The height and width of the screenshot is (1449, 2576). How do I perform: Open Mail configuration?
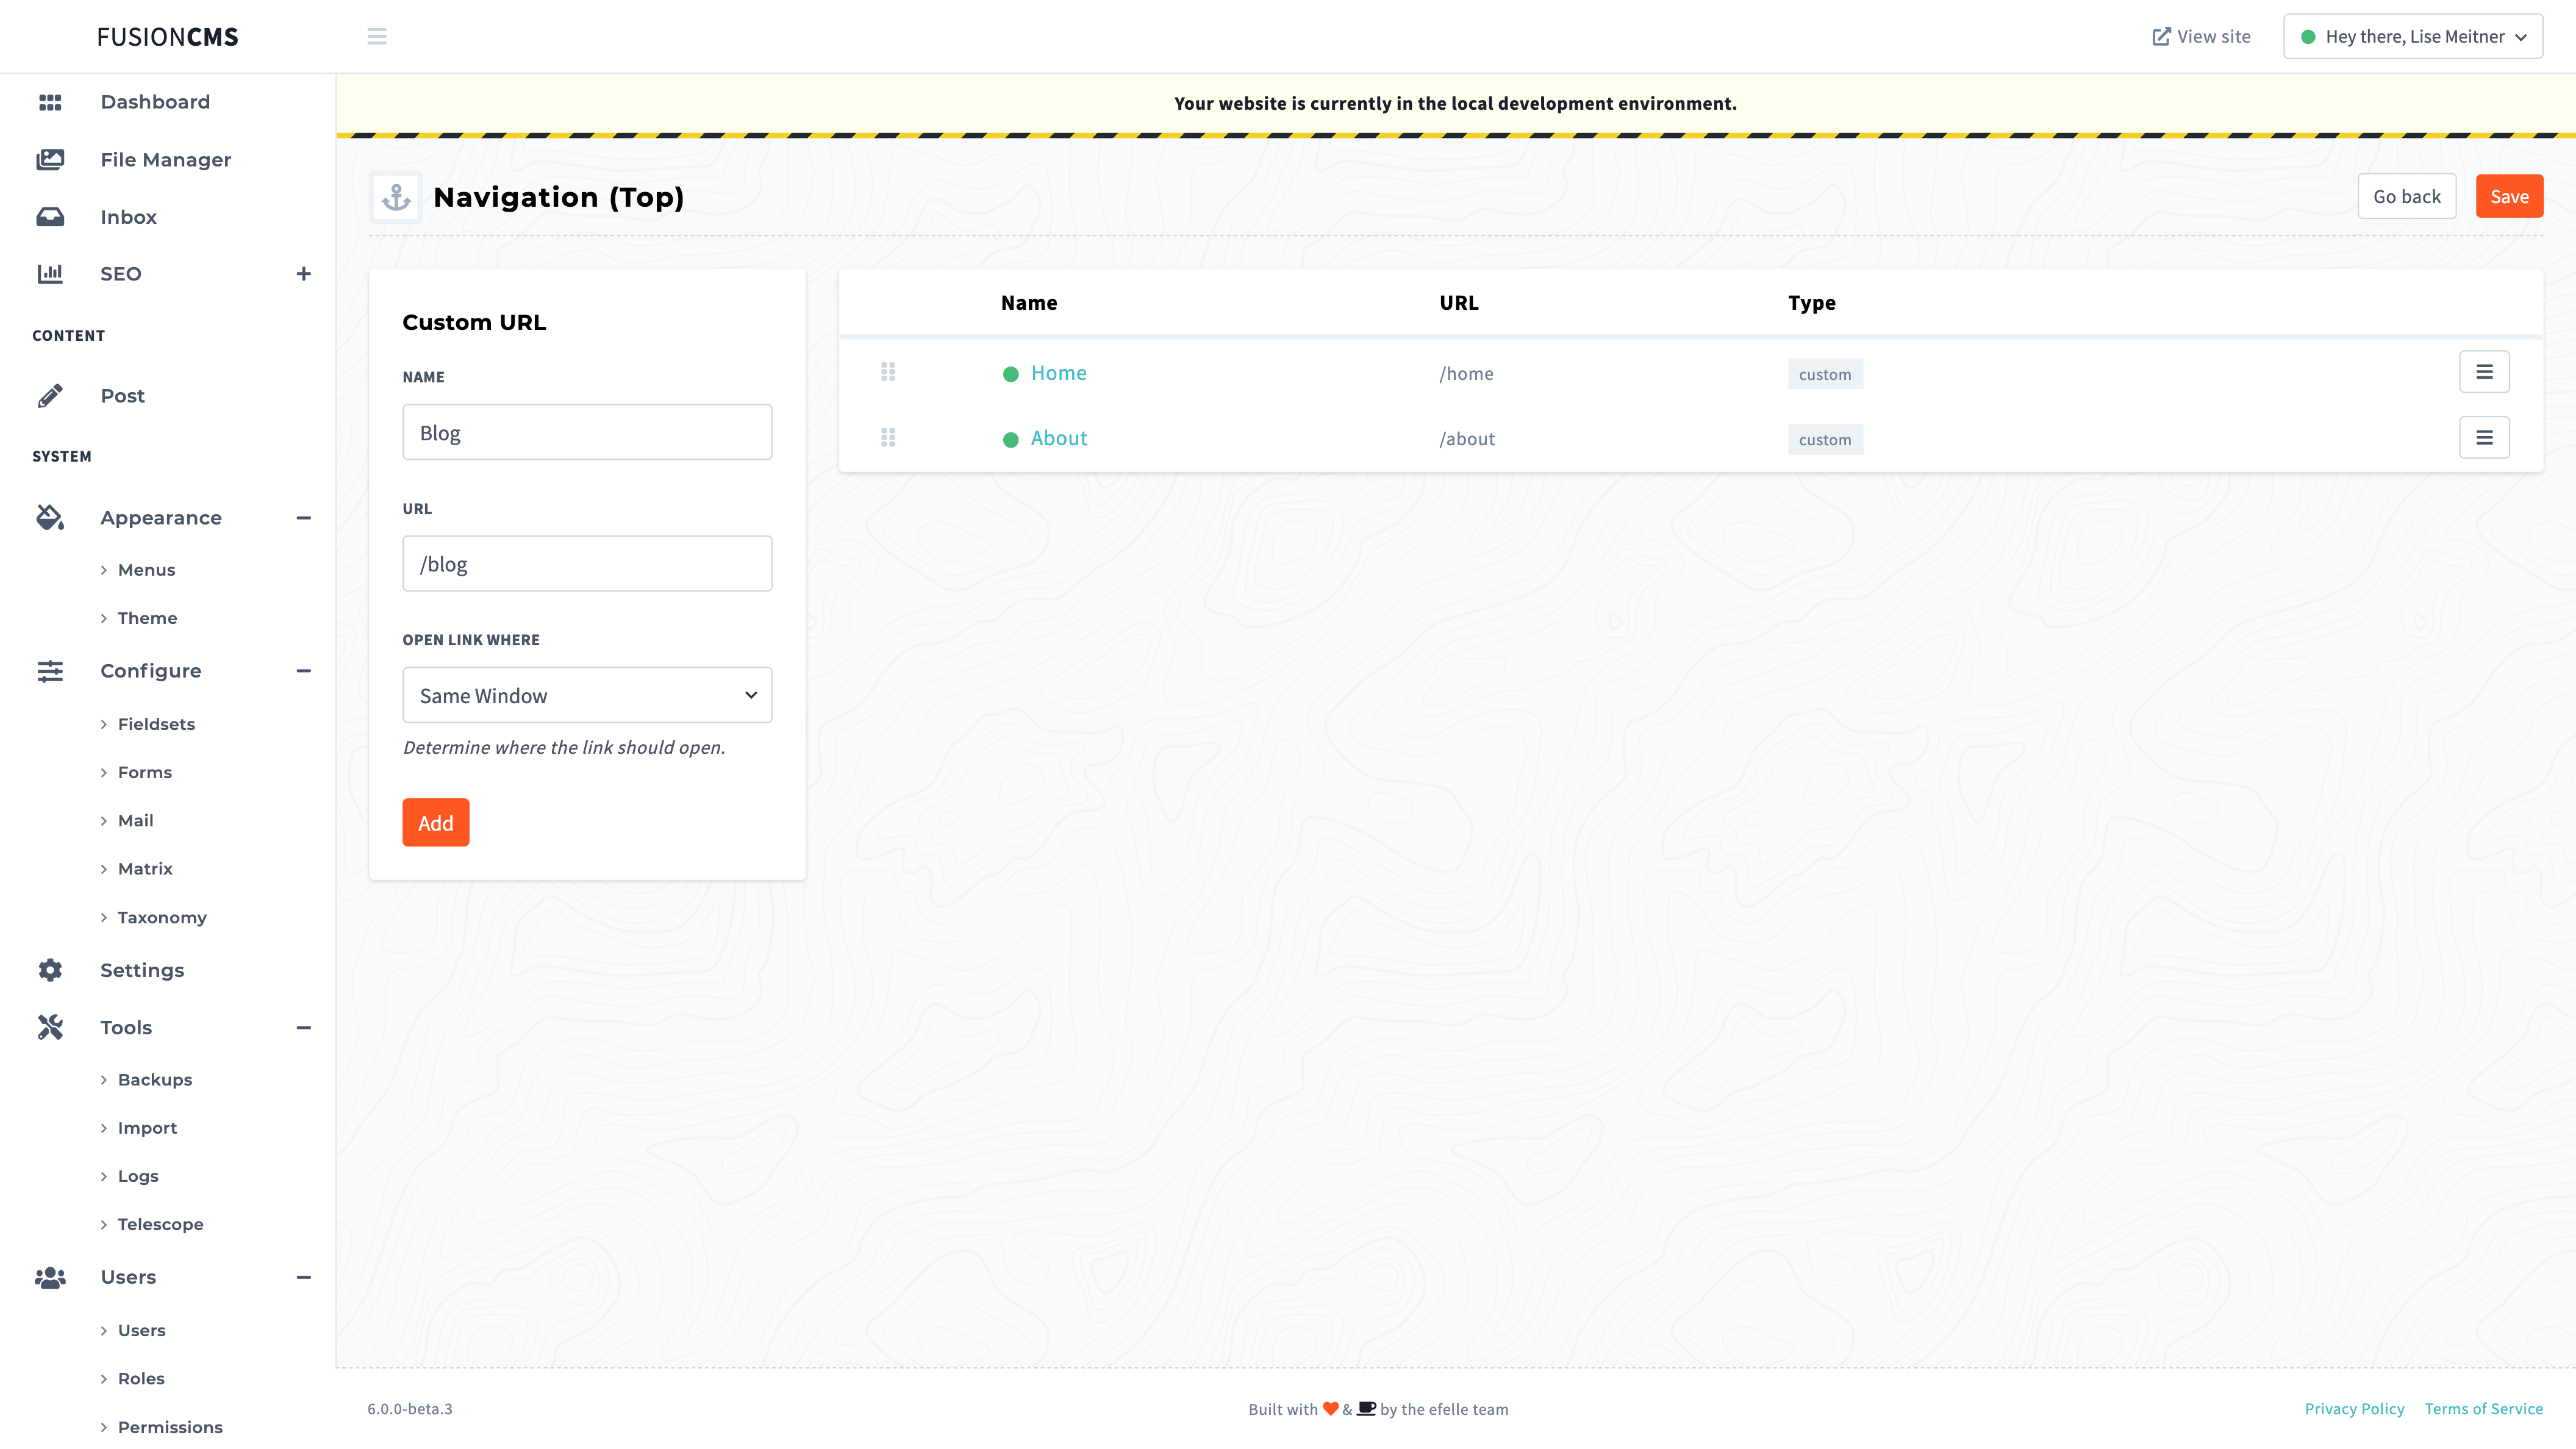click(135, 820)
